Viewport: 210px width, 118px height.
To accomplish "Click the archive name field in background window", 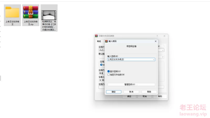I will click(x=102, y=50).
